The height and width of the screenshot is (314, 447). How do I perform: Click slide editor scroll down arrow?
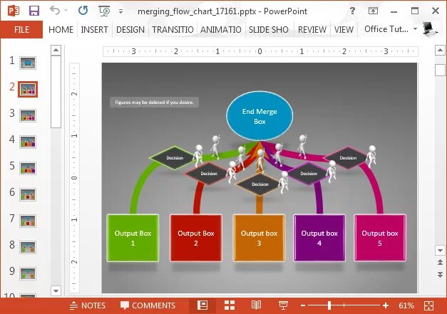coord(440,251)
